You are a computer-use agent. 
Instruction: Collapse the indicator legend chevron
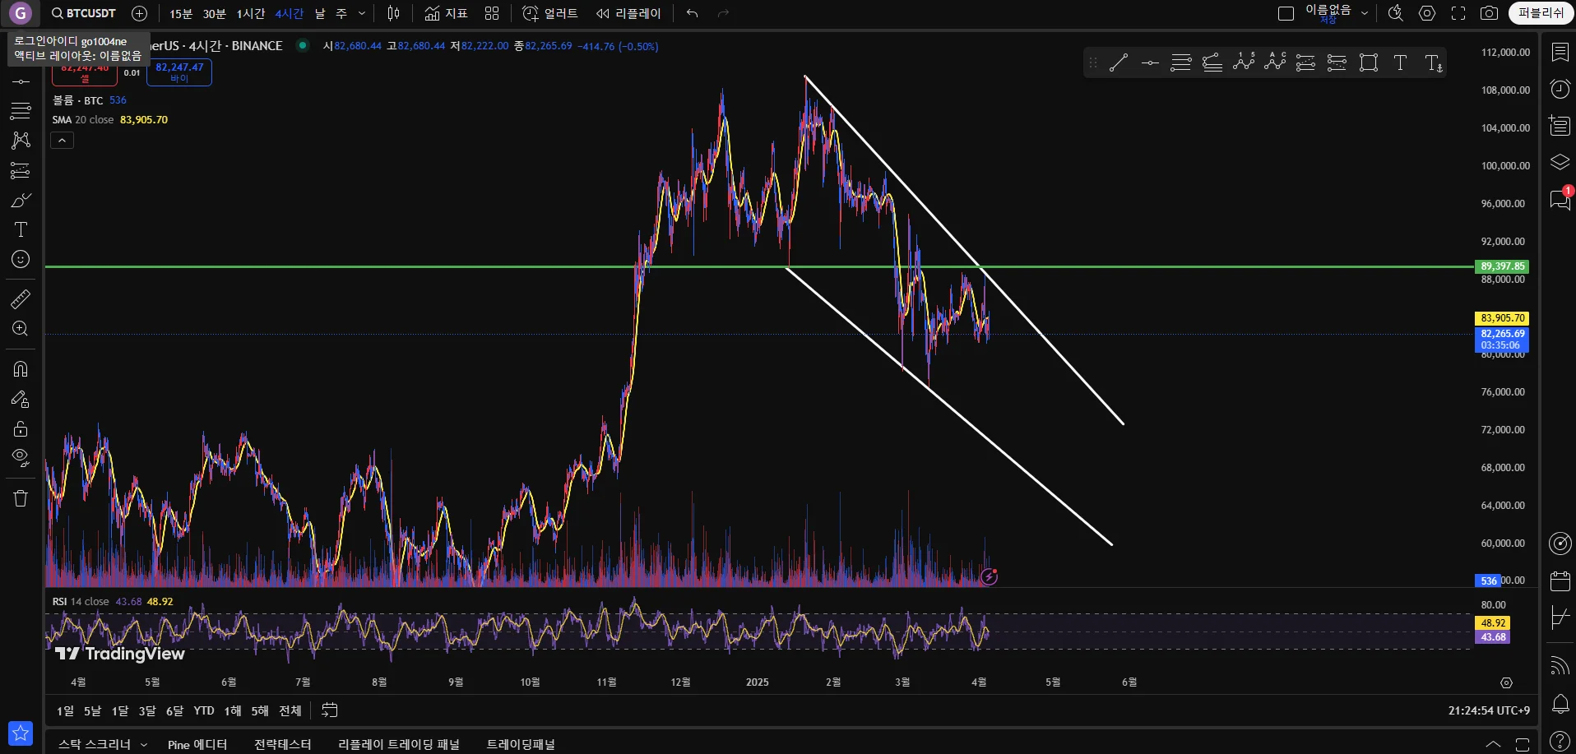[x=63, y=141]
